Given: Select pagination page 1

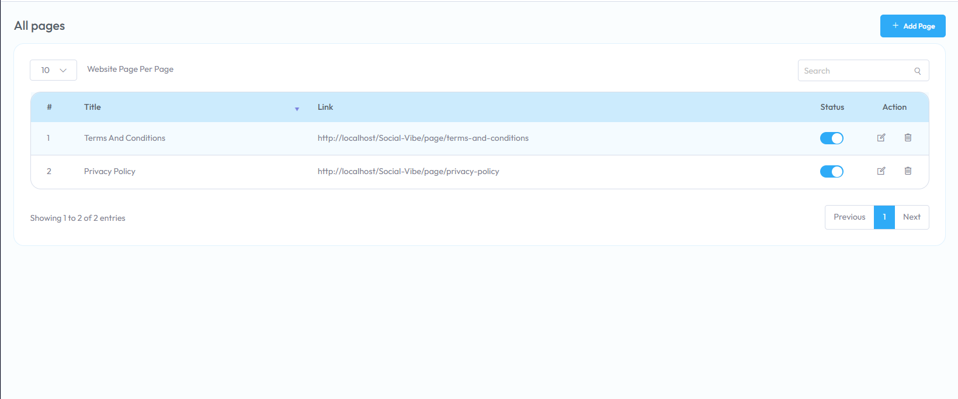Looking at the screenshot, I should [884, 217].
